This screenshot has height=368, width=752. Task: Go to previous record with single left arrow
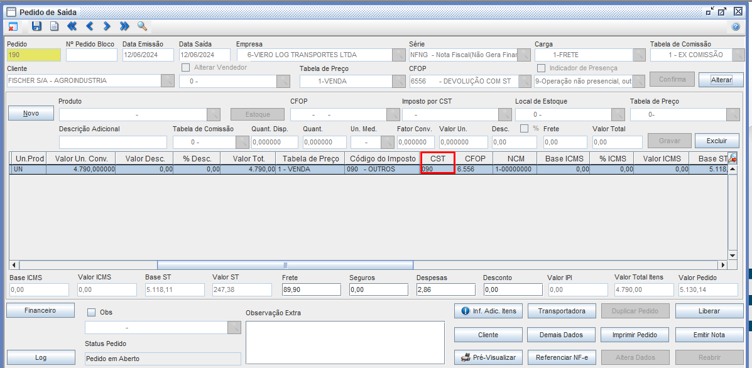89,26
